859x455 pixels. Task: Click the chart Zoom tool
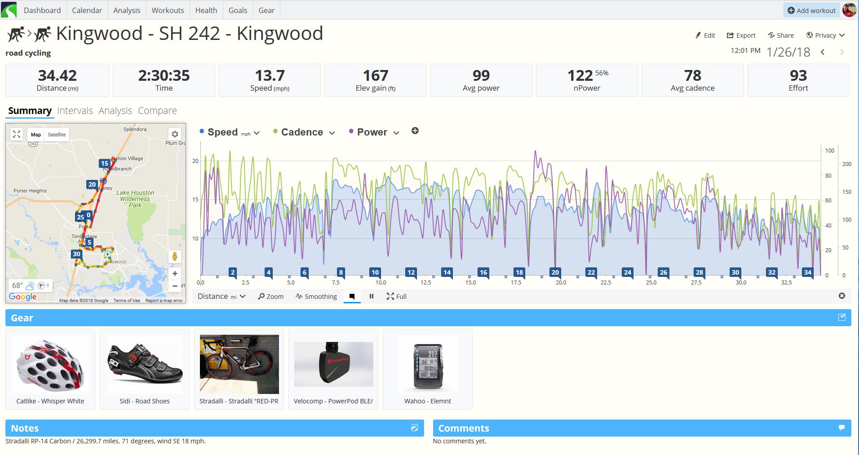tap(271, 296)
